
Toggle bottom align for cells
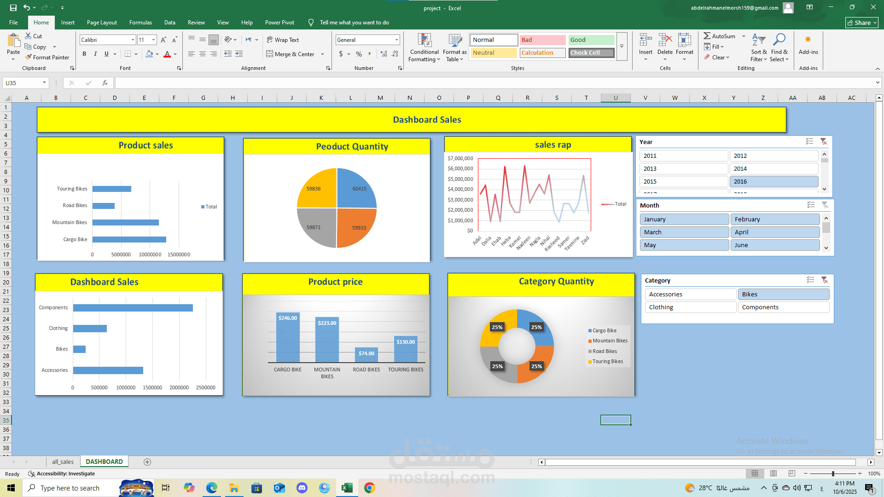[214, 40]
